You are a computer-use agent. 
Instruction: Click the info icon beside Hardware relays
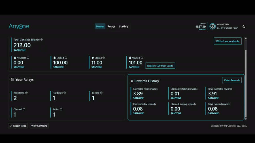(x=65, y=93)
